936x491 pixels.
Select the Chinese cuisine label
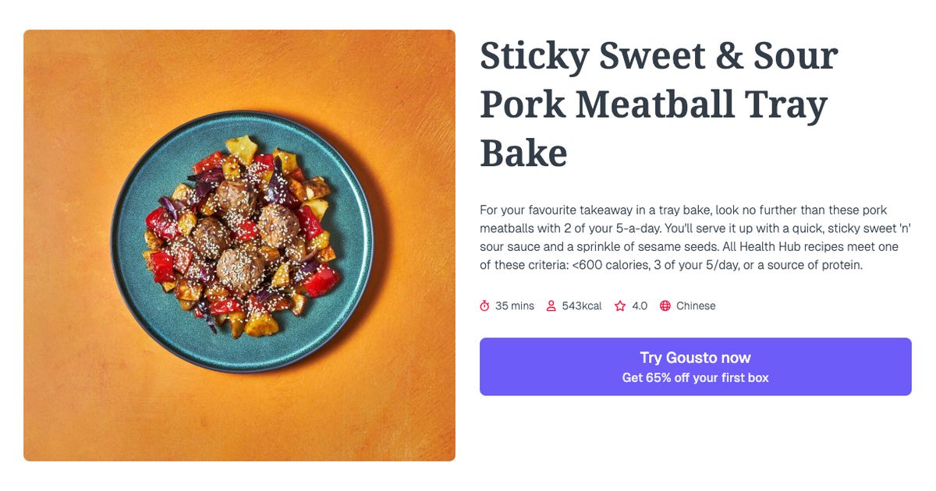coord(697,306)
